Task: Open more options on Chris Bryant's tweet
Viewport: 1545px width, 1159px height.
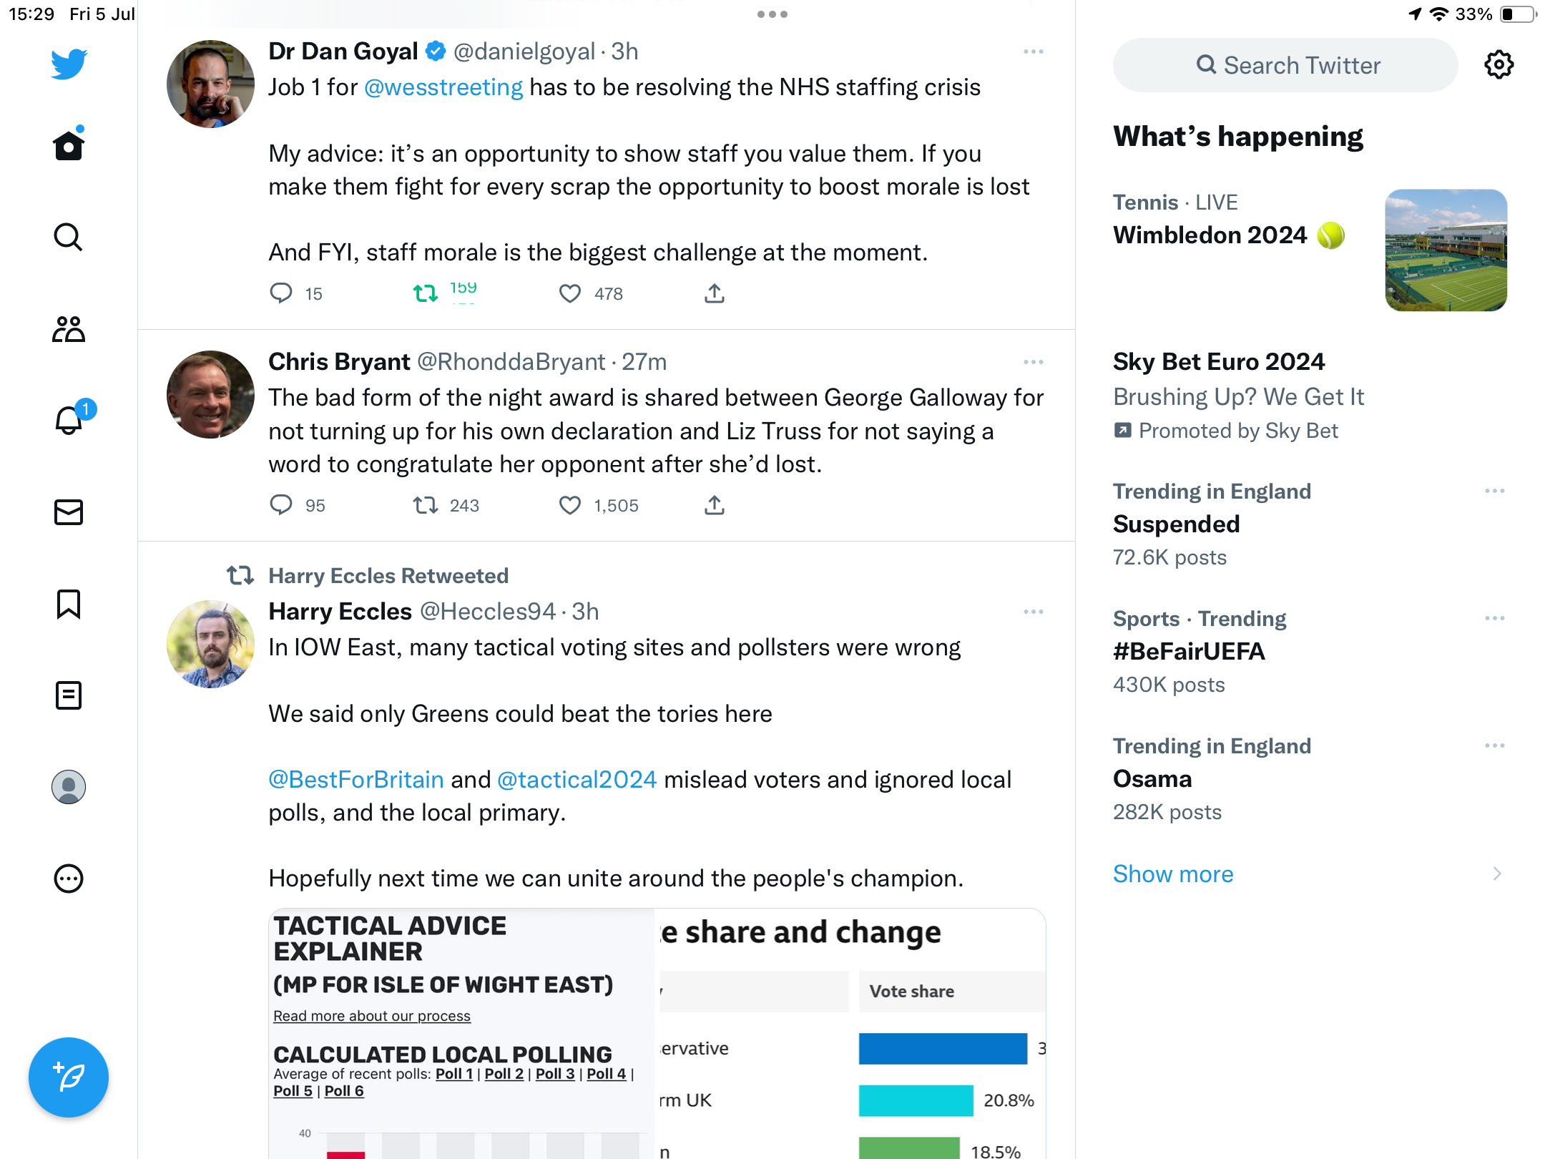Action: (1033, 362)
